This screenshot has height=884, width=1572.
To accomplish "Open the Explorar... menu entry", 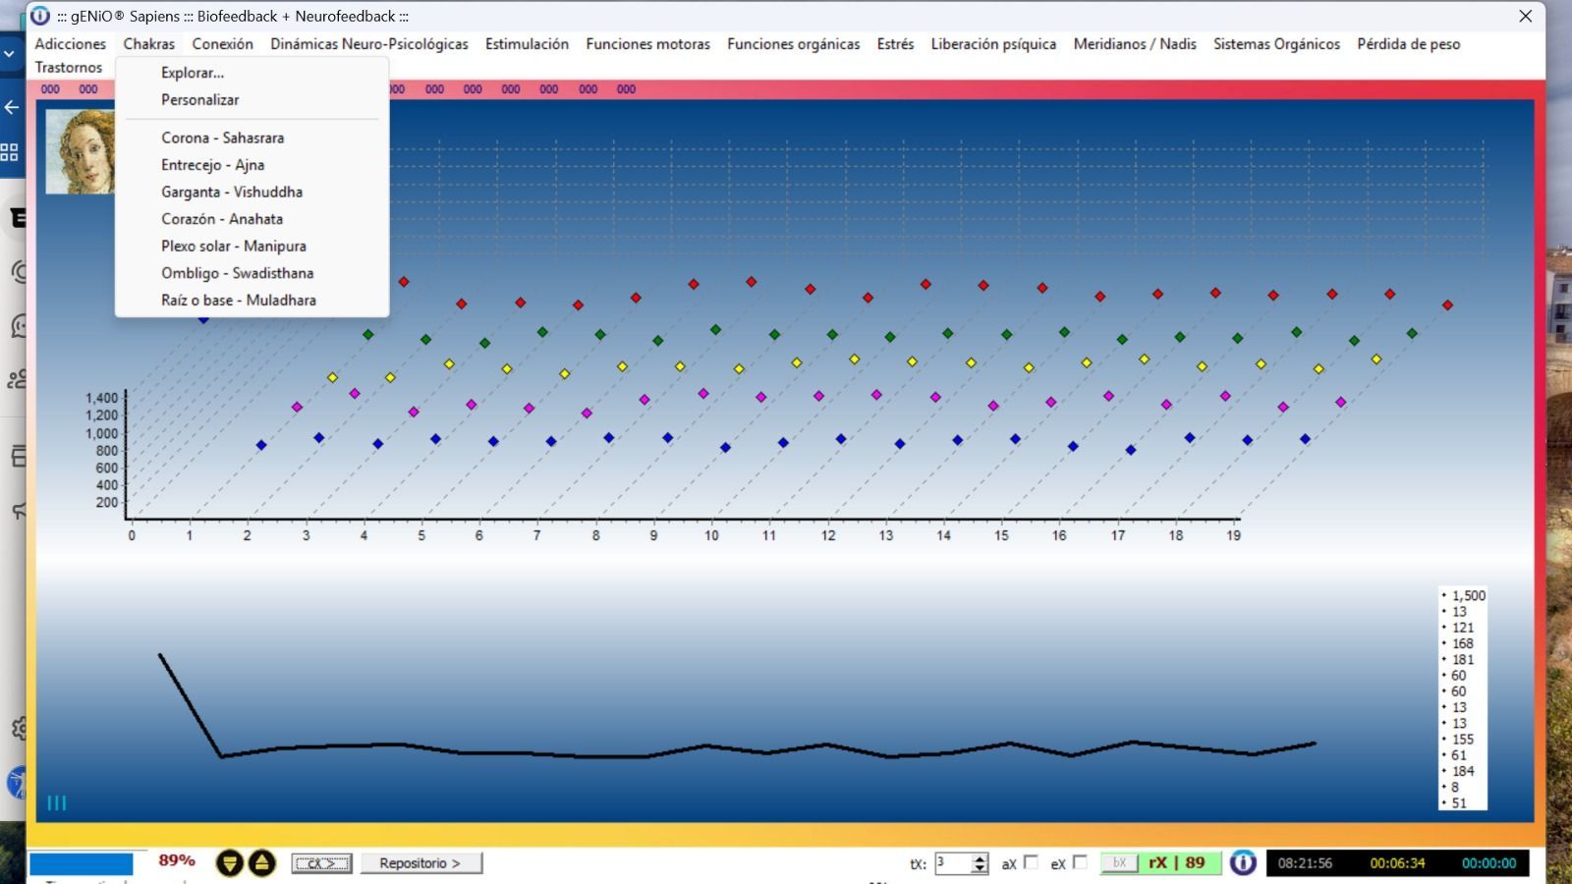I will (193, 73).
